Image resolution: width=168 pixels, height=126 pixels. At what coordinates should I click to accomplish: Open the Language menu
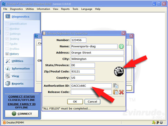point(87,9)
